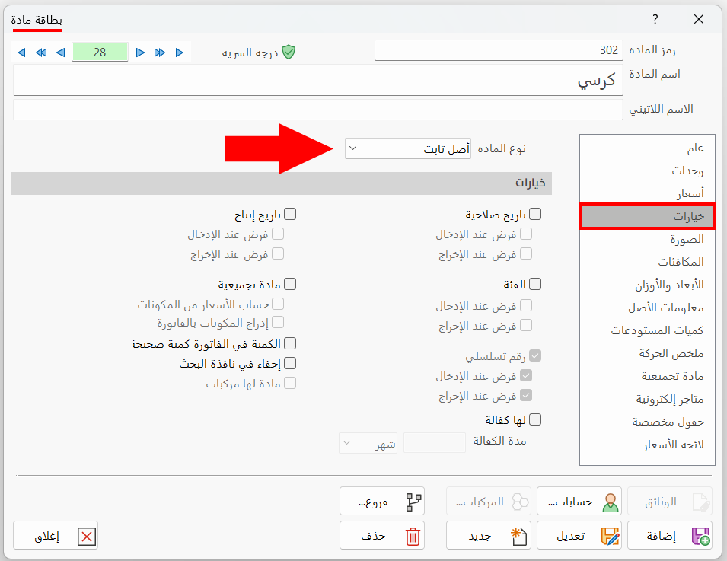Screen dimensions: 727x561
Task: Toggle إدراج المكونات بالفاتورة checkbox
Action: click(278, 322)
